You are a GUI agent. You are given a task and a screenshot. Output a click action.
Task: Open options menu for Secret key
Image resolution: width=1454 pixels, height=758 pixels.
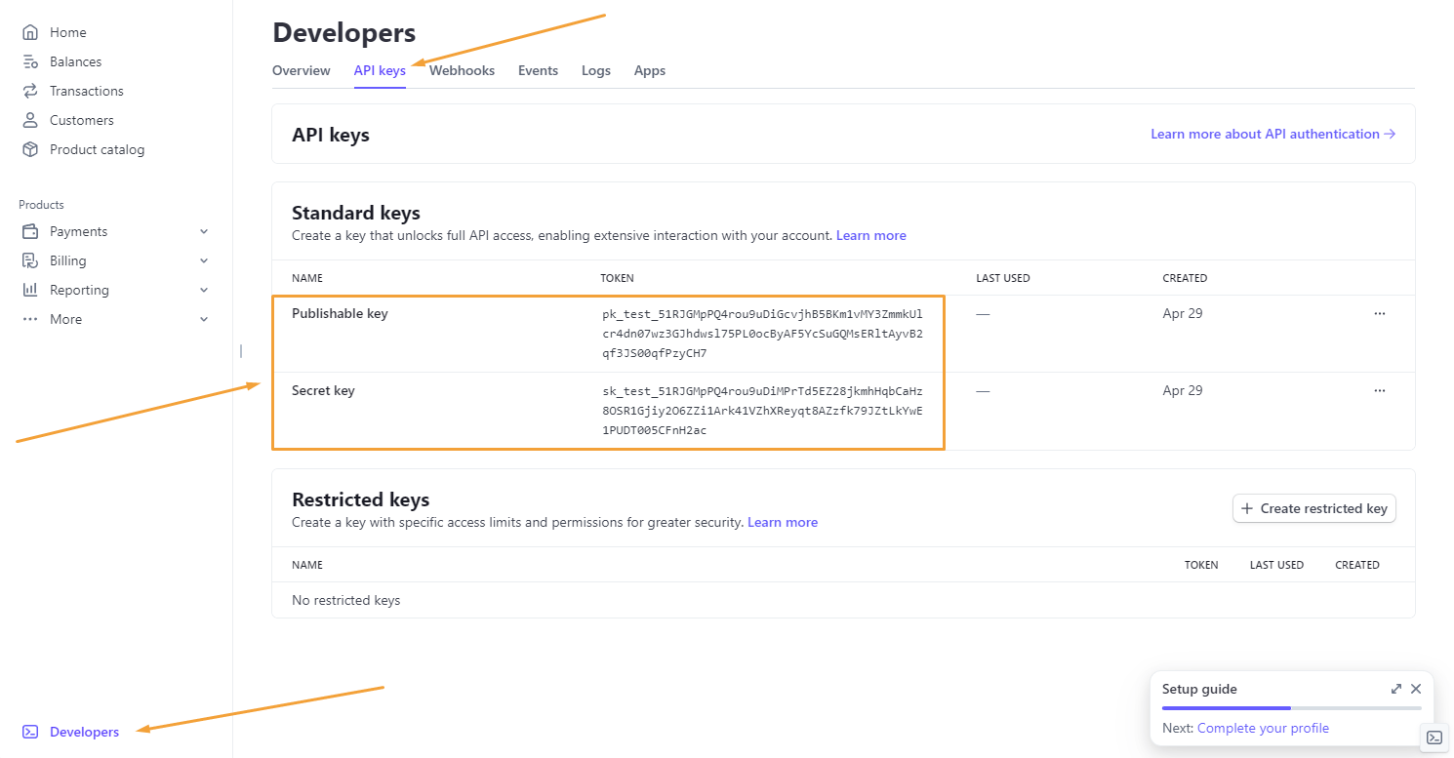1380,390
